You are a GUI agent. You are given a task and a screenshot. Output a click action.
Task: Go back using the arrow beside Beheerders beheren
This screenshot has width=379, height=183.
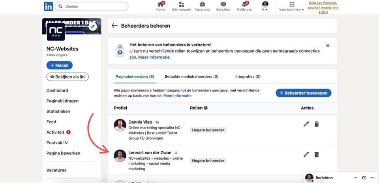click(114, 26)
